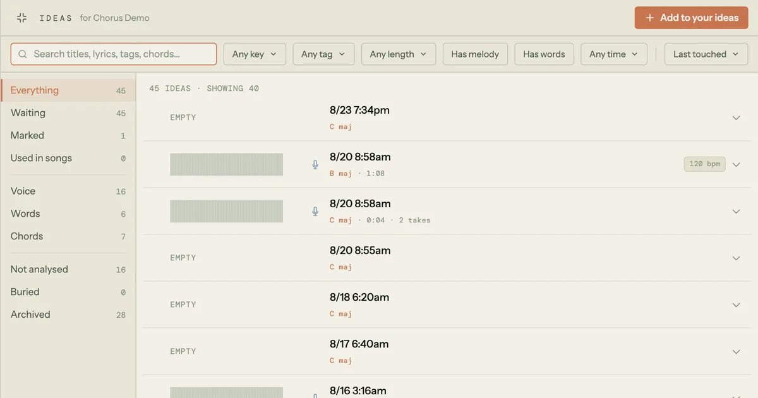Select Everything in the sidebar

coord(68,90)
